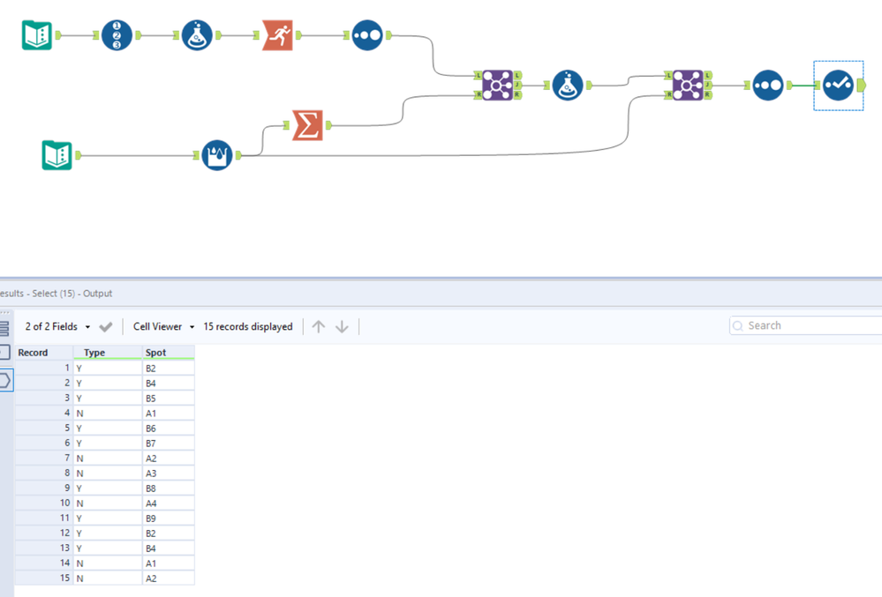Select the lower Input Data book tool

[57, 155]
